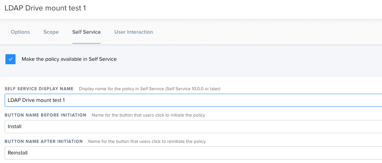Uncheck Make the policy available in Self Service

[10, 59]
